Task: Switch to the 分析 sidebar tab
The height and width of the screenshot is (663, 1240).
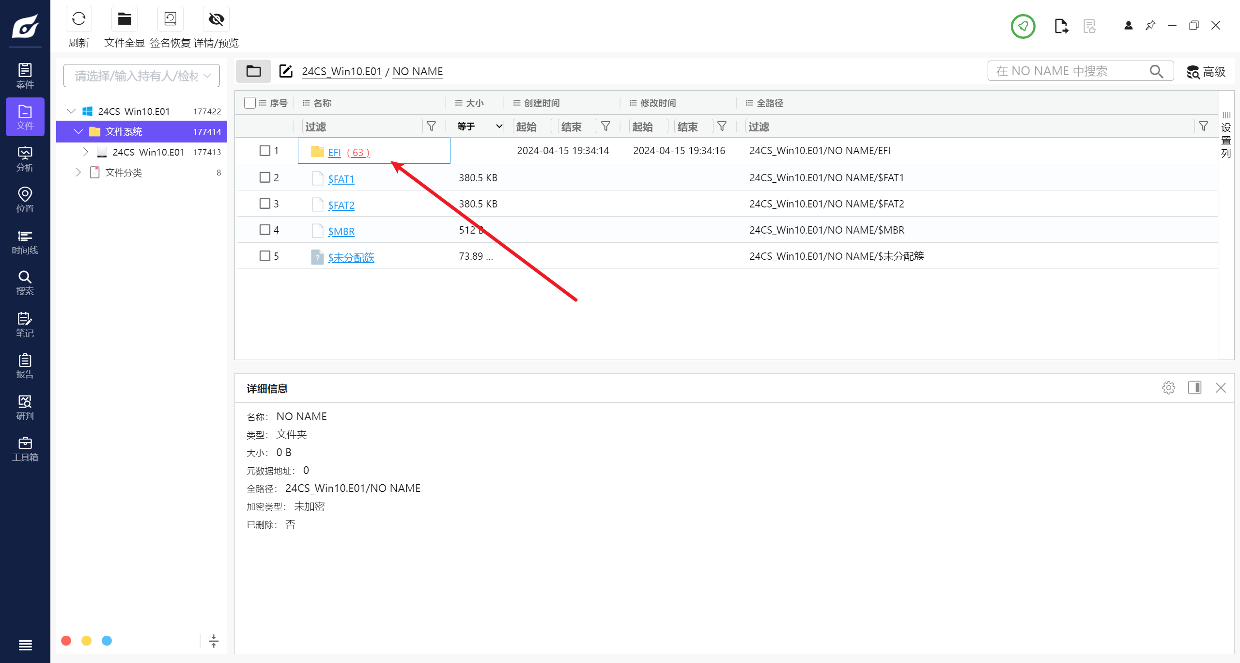Action: click(x=25, y=159)
